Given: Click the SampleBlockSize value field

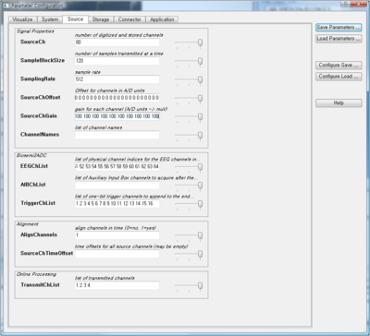Looking at the screenshot, I should (117, 61).
